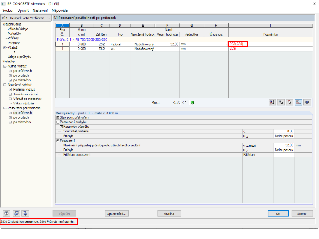Click the Grafika button

pos(169,213)
